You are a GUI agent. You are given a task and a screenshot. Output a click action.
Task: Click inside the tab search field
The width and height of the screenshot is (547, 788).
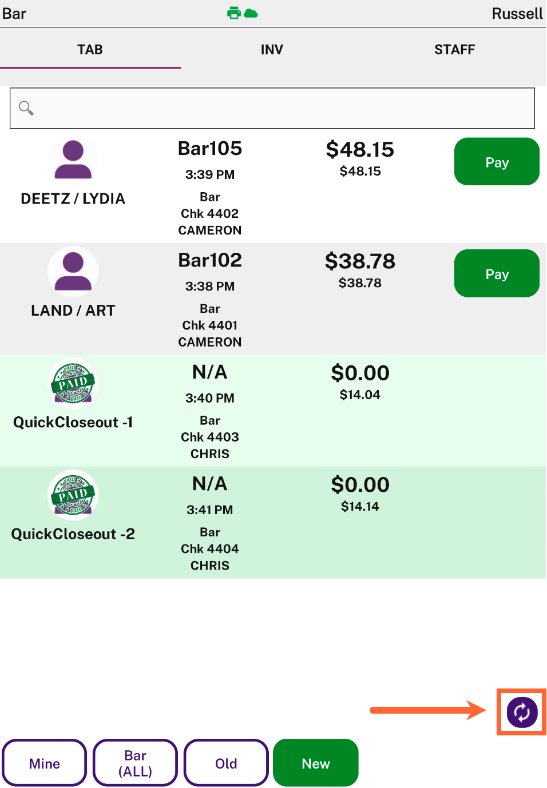pos(272,108)
